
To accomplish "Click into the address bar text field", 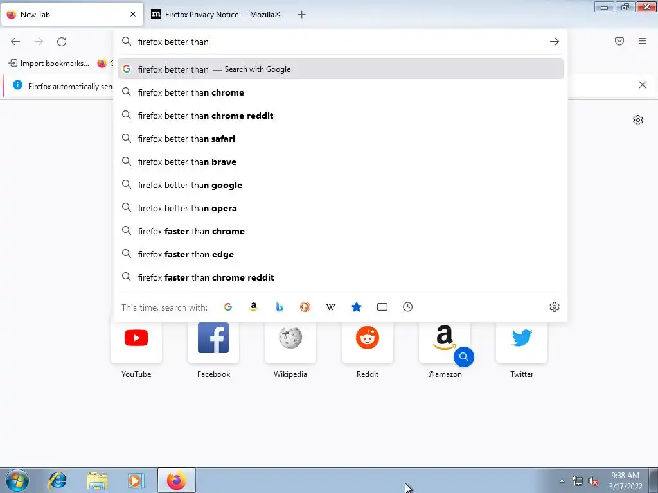I will [341, 42].
